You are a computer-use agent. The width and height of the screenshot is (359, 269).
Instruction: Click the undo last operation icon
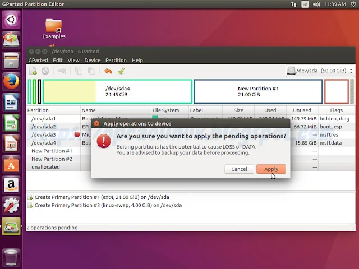pyautogui.click(x=108, y=71)
